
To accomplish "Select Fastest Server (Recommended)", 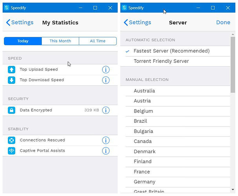I will 175,51.
